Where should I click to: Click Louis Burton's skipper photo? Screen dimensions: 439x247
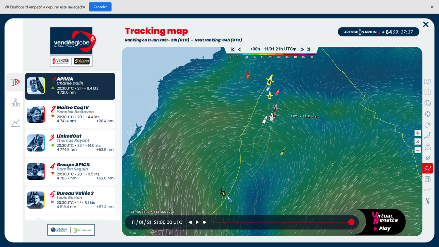coord(36,200)
